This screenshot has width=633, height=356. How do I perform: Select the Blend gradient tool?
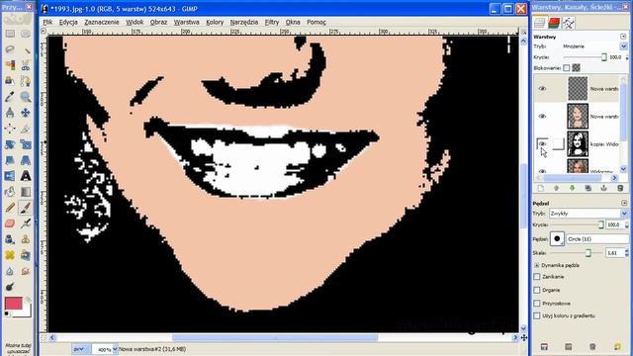click(x=26, y=191)
